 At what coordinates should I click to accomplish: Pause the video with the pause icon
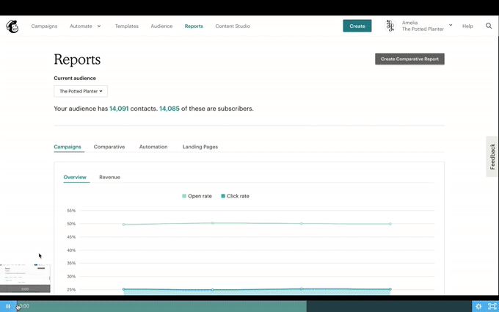coord(8,306)
